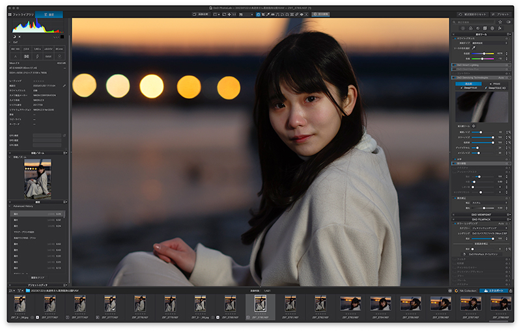Viewport: 521px width, 331px height.
Task: Open the view mode dropdown in top toolbar
Action: (217, 14)
